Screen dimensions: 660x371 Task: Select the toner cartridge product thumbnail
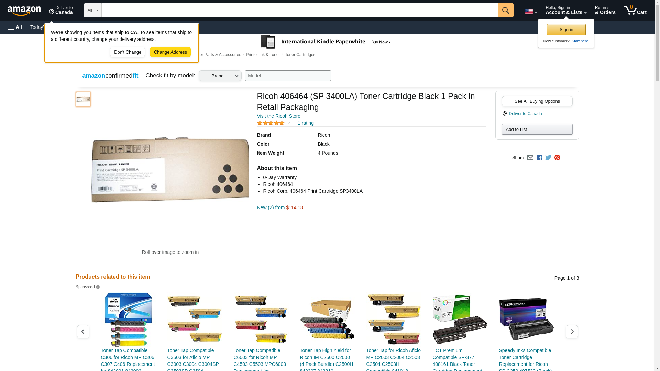coord(83,99)
